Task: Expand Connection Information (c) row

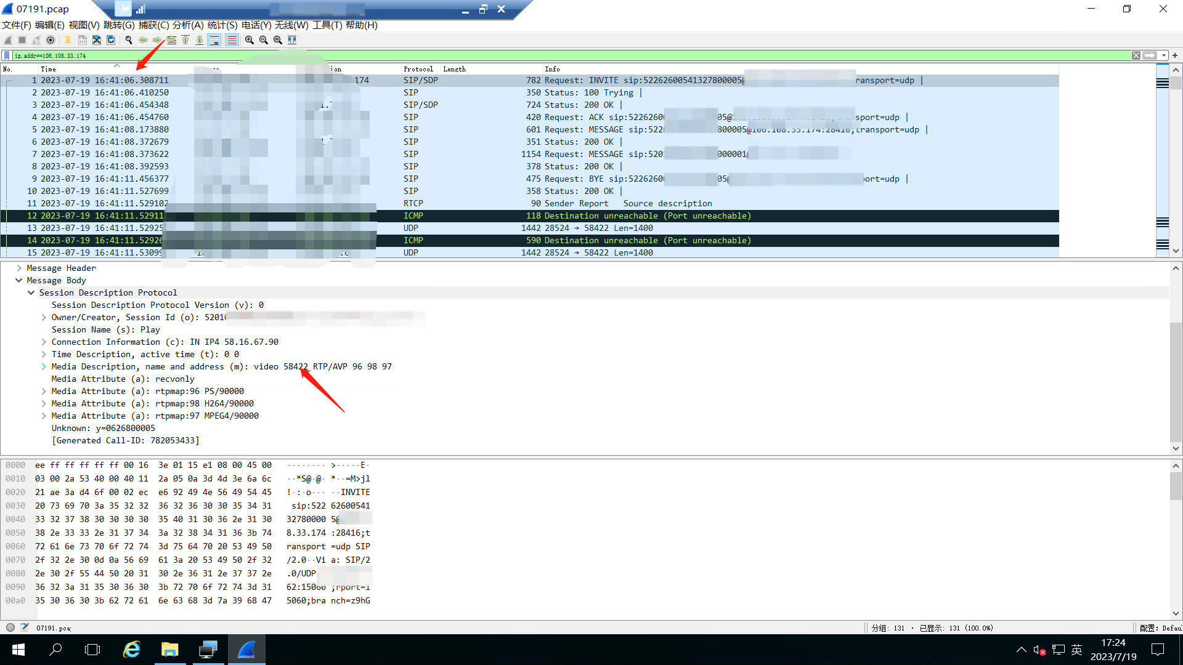Action: [x=44, y=342]
